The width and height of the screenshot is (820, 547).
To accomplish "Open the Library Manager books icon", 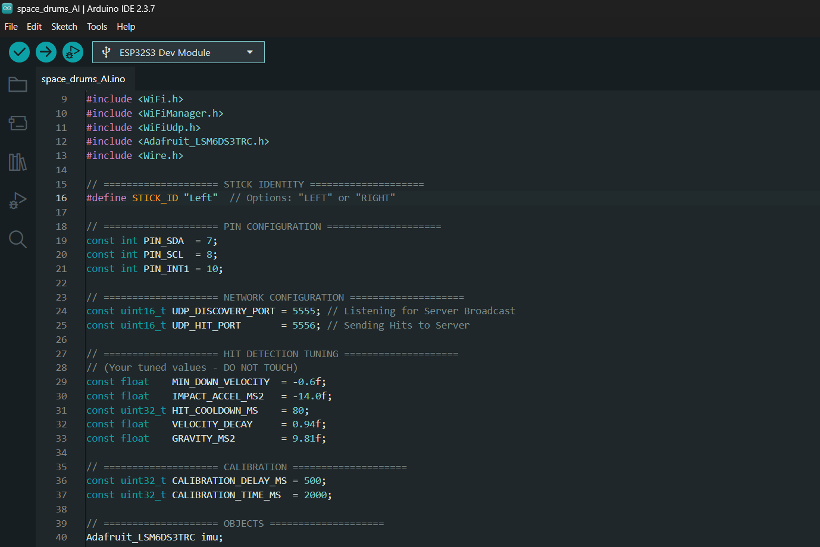I will pos(18,162).
